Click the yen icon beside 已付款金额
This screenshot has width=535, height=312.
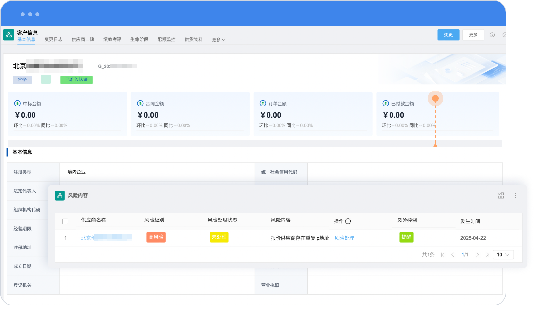tap(386, 103)
